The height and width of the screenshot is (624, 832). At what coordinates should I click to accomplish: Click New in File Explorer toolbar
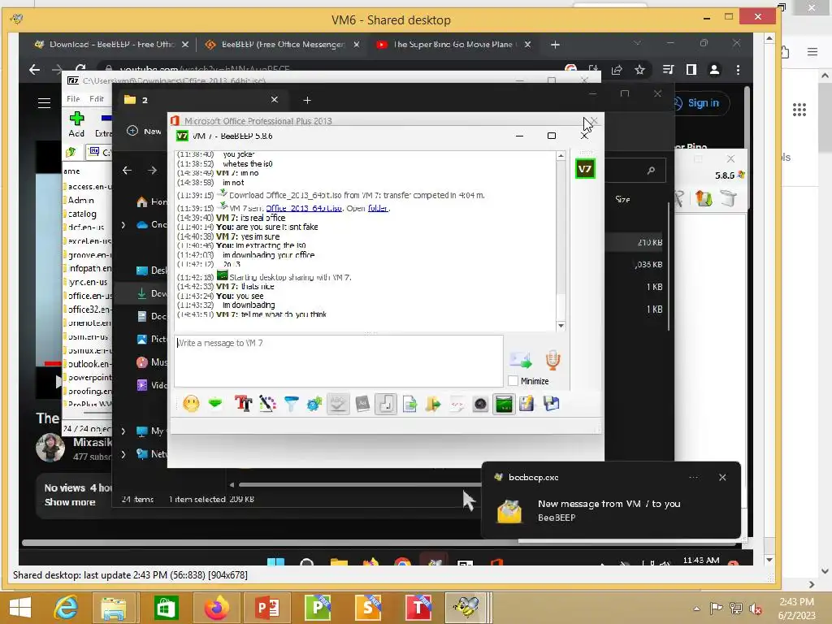pyautogui.click(x=145, y=131)
